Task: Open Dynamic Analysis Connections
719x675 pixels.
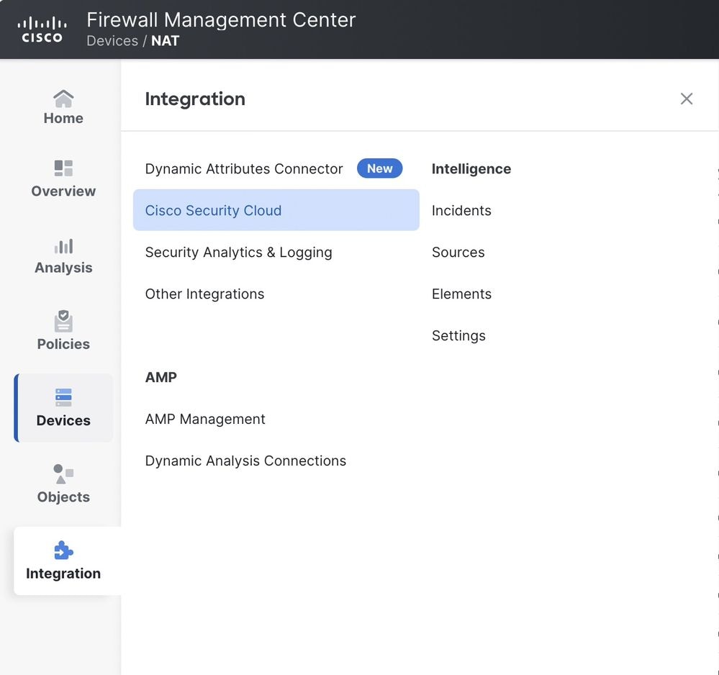Action: coord(245,461)
